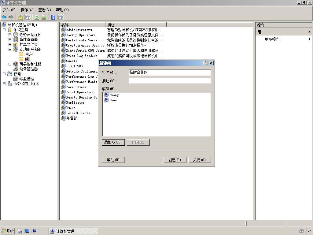Expand the 可靠性和性能 node
This screenshot has width=313, height=235.
pos(10,64)
